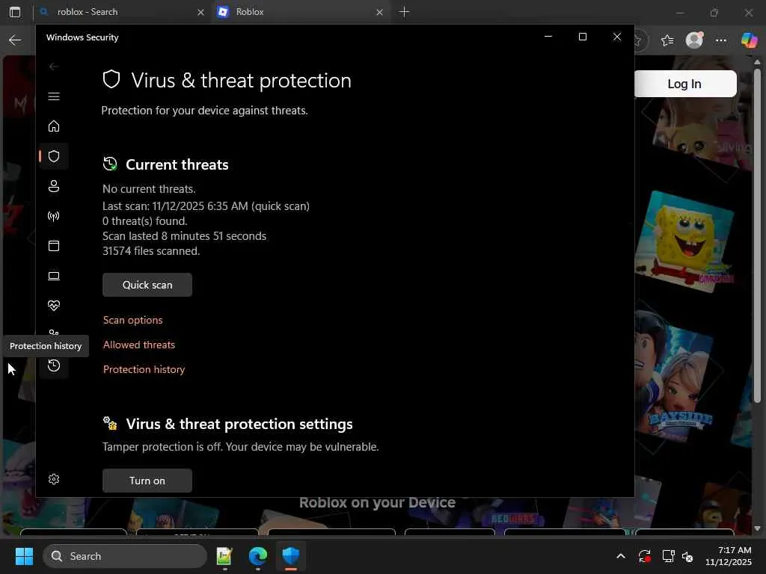Open Protection history clock icon in sidebar
The width and height of the screenshot is (766, 574).
[54, 365]
